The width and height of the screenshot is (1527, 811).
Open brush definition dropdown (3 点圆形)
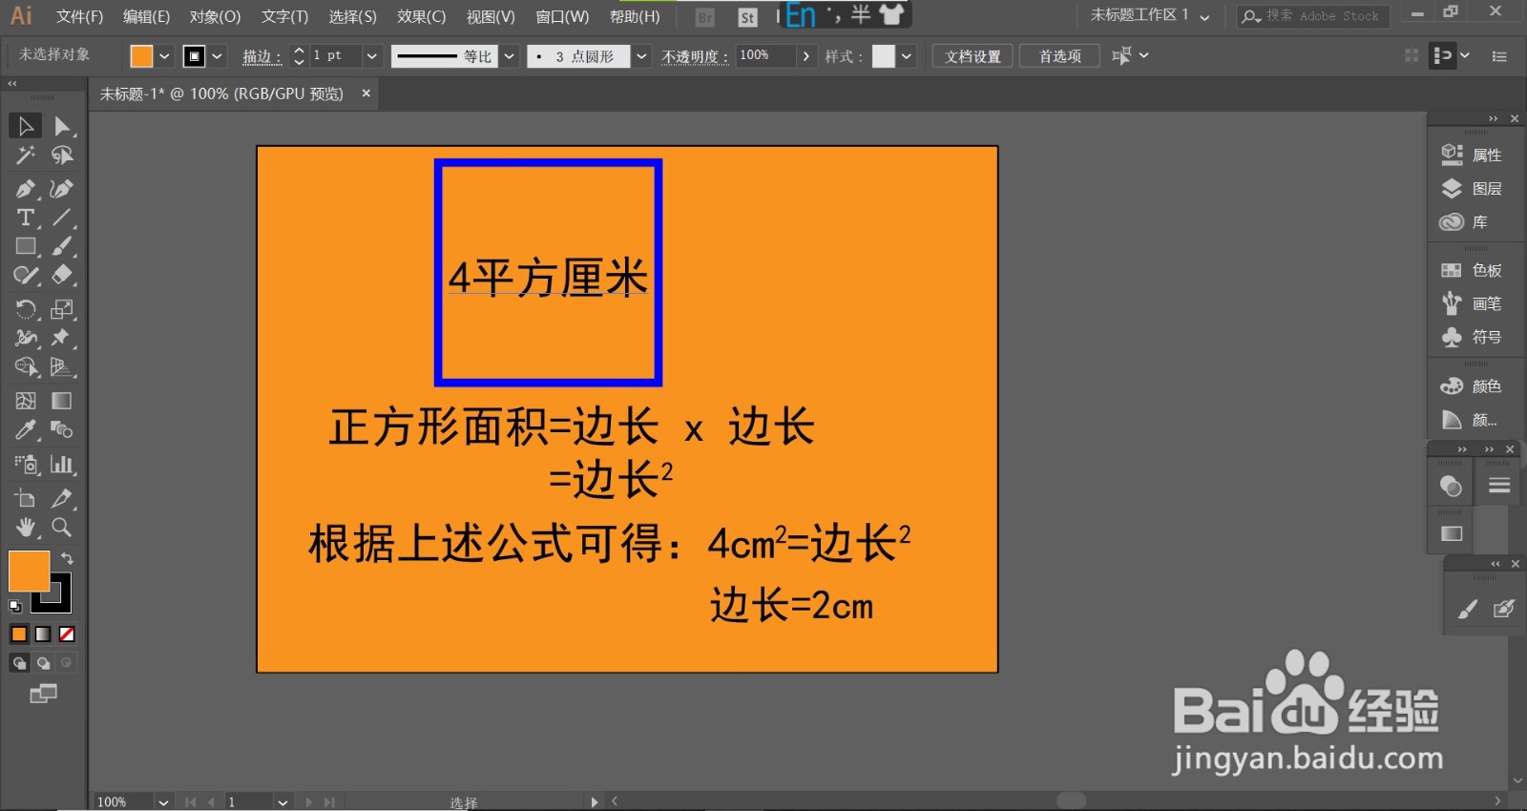coord(641,56)
